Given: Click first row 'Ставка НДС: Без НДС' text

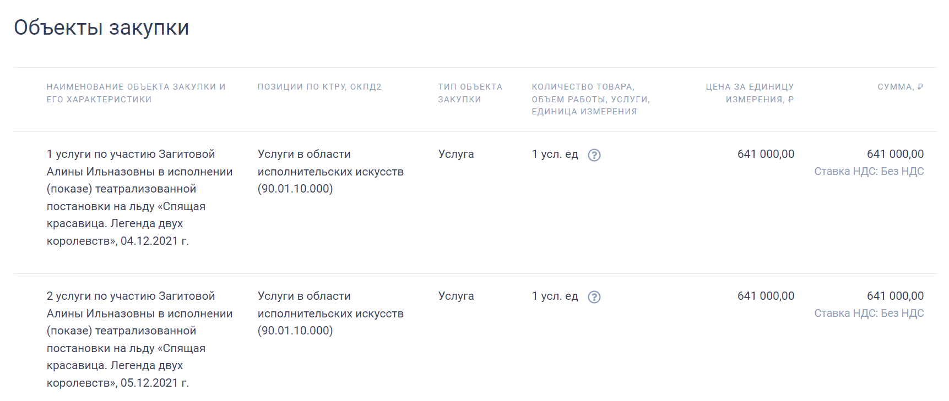Looking at the screenshot, I should coord(869,172).
